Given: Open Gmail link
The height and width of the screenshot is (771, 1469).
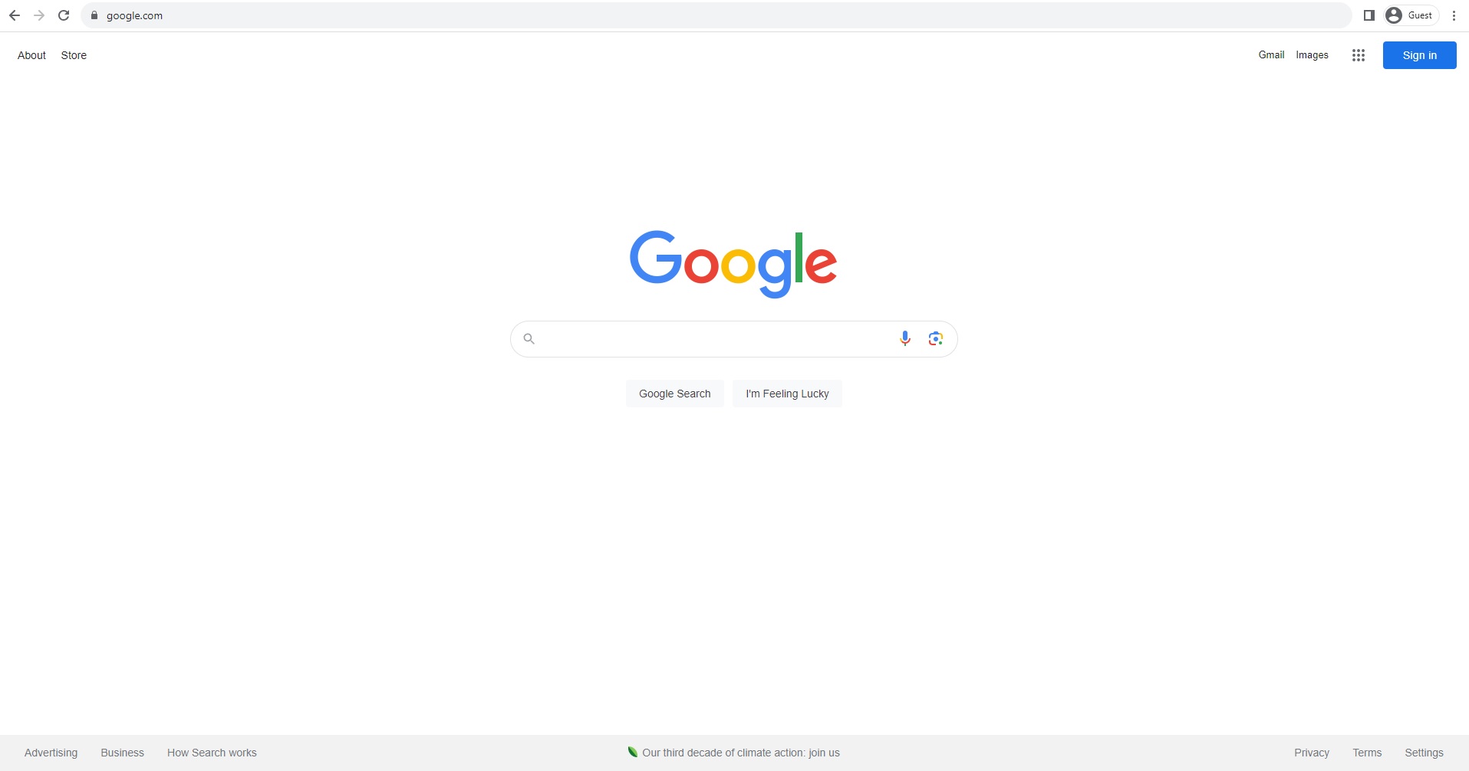Looking at the screenshot, I should [1271, 55].
